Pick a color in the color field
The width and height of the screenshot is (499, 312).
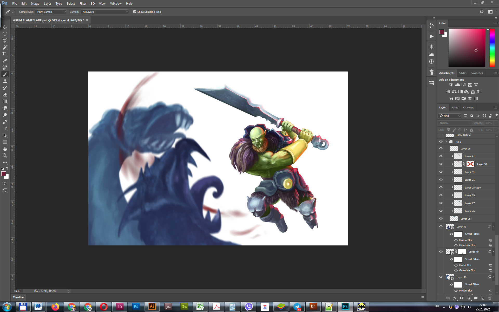pyautogui.click(x=467, y=48)
